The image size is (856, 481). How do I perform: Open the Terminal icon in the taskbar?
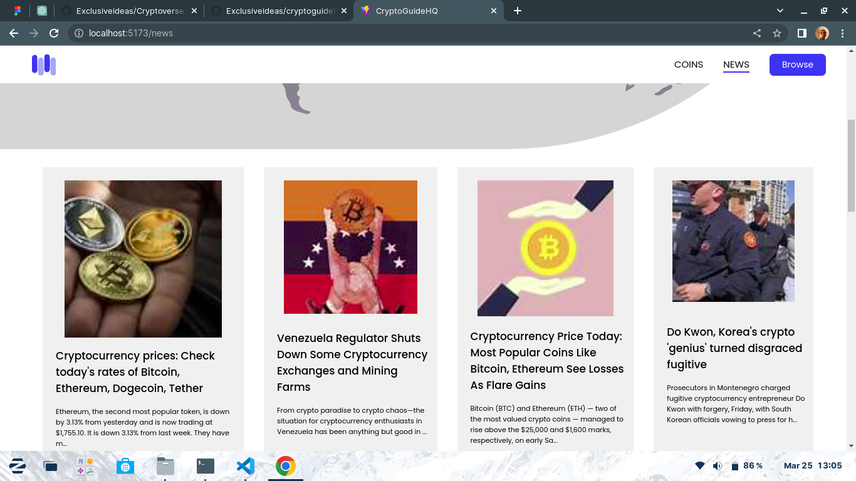204,466
